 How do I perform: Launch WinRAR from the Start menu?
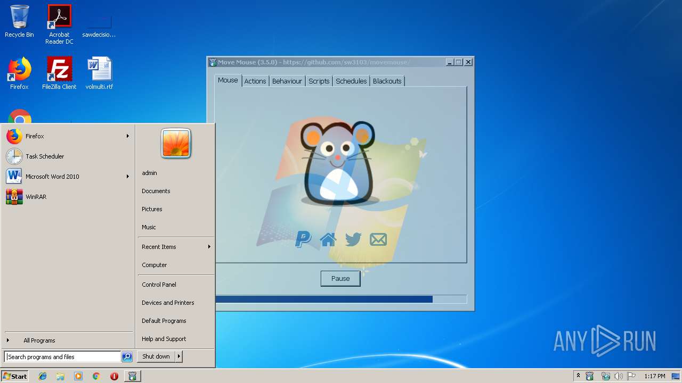(x=68, y=197)
